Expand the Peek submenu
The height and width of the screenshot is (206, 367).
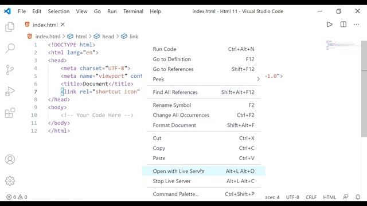point(204,79)
